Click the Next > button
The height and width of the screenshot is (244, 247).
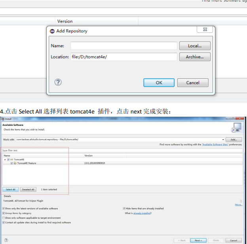(198, 240)
